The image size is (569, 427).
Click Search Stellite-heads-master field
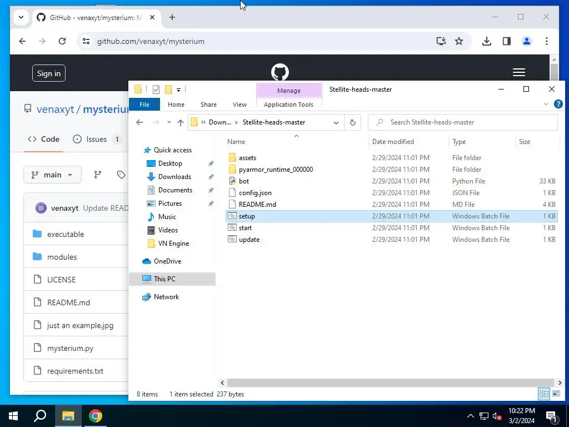pyautogui.click(x=463, y=122)
